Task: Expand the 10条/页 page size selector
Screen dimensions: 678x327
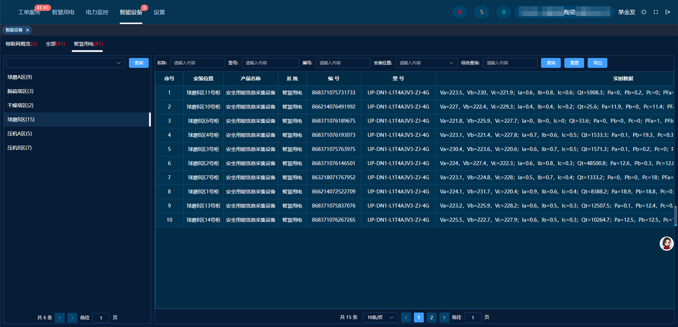Action: pyautogui.click(x=380, y=318)
